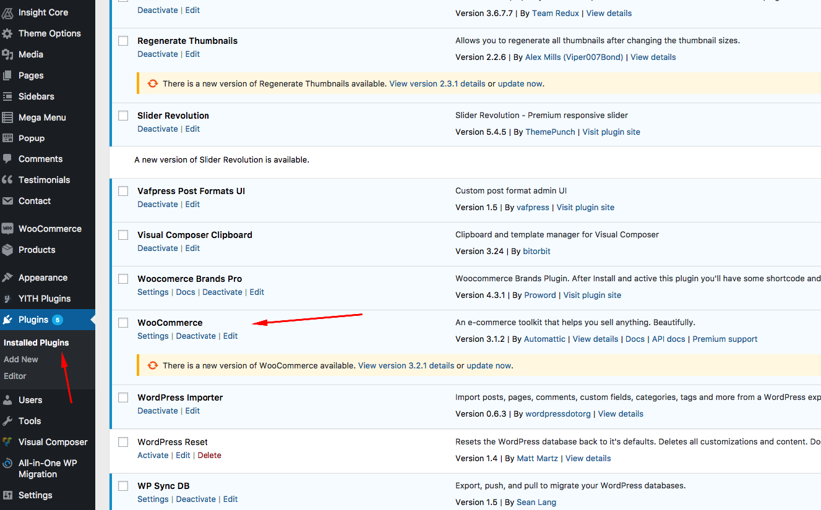Click the All-in-One WP Migration icon
Viewport: 821px width, 510px height.
7,463
